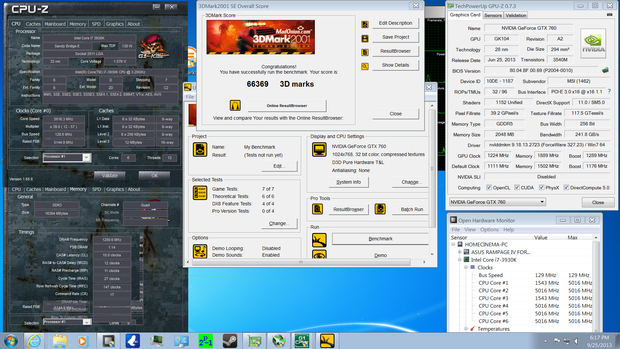
Task: Open Windows Media Player on taskbar
Action: (x=82, y=341)
